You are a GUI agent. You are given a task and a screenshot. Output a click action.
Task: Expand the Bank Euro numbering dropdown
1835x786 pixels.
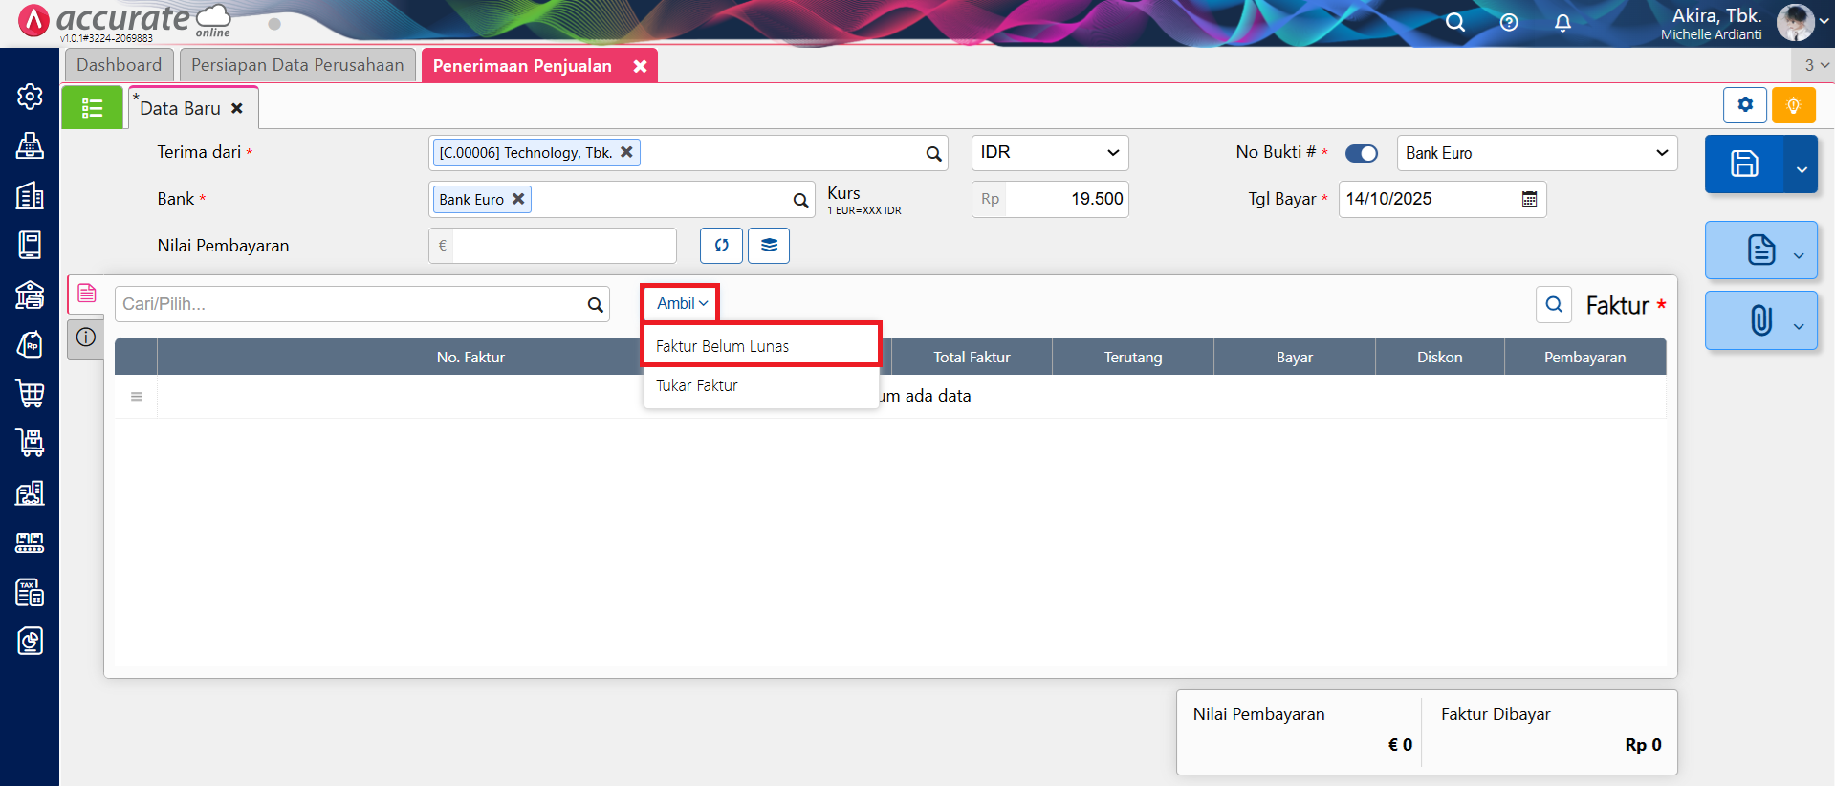click(1536, 153)
